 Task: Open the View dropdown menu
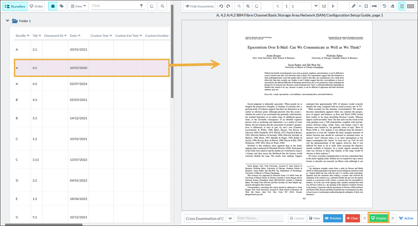tap(78, 6)
